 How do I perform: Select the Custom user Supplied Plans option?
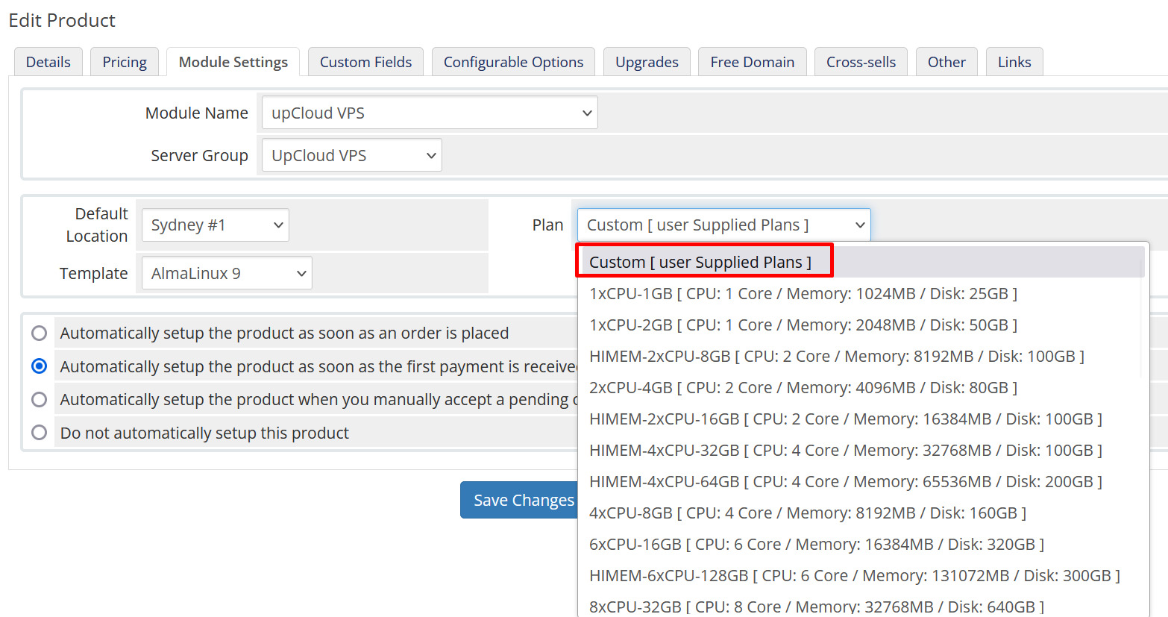pyautogui.click(x=704, y=262)
